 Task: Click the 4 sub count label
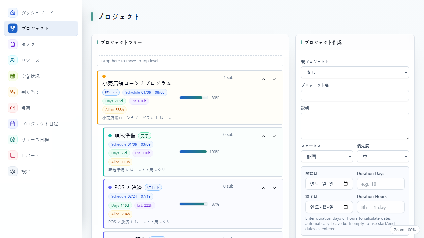pyautogui.click(x=228, y=78)
